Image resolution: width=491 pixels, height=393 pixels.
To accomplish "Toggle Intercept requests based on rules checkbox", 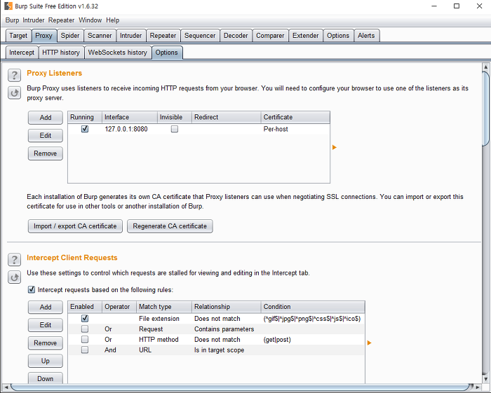I will (x=32, y=289).
